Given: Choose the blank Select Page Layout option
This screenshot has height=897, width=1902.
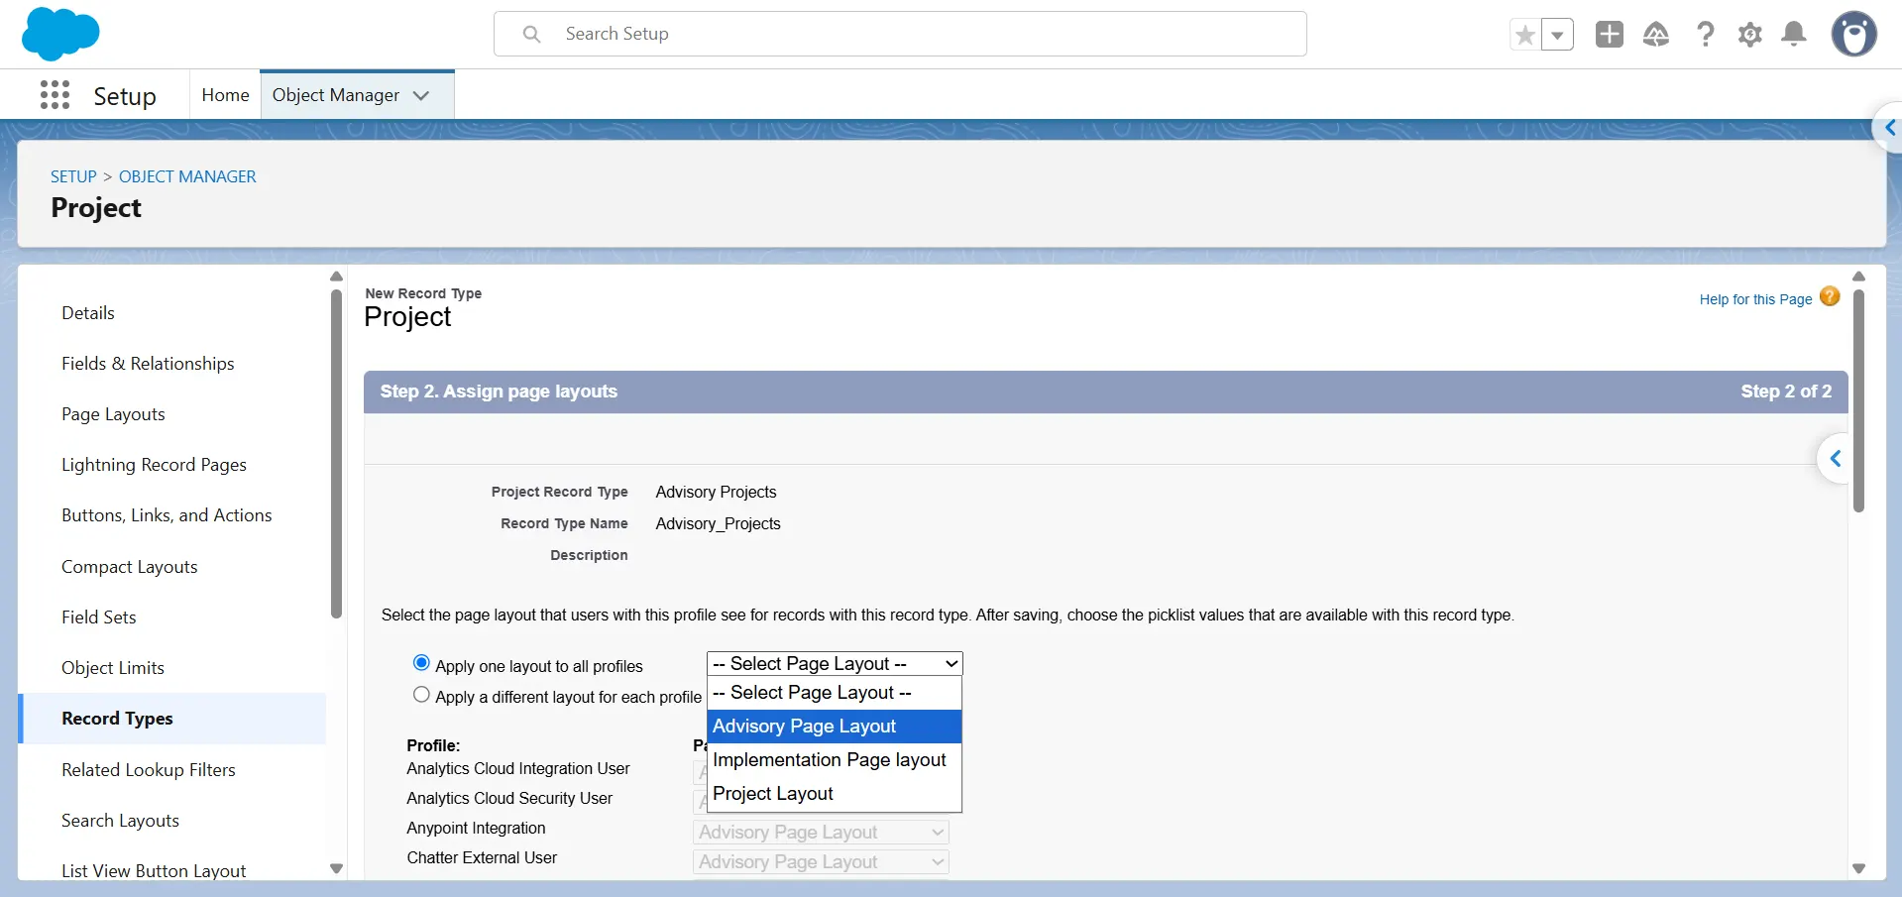Looking at the screenshot, I should point(835,693).
